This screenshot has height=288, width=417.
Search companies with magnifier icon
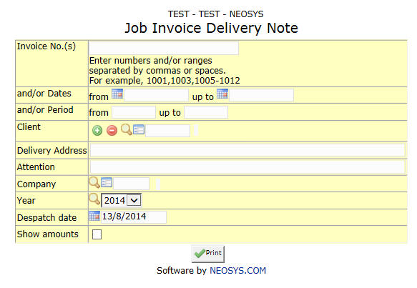(x=94, y=182)
